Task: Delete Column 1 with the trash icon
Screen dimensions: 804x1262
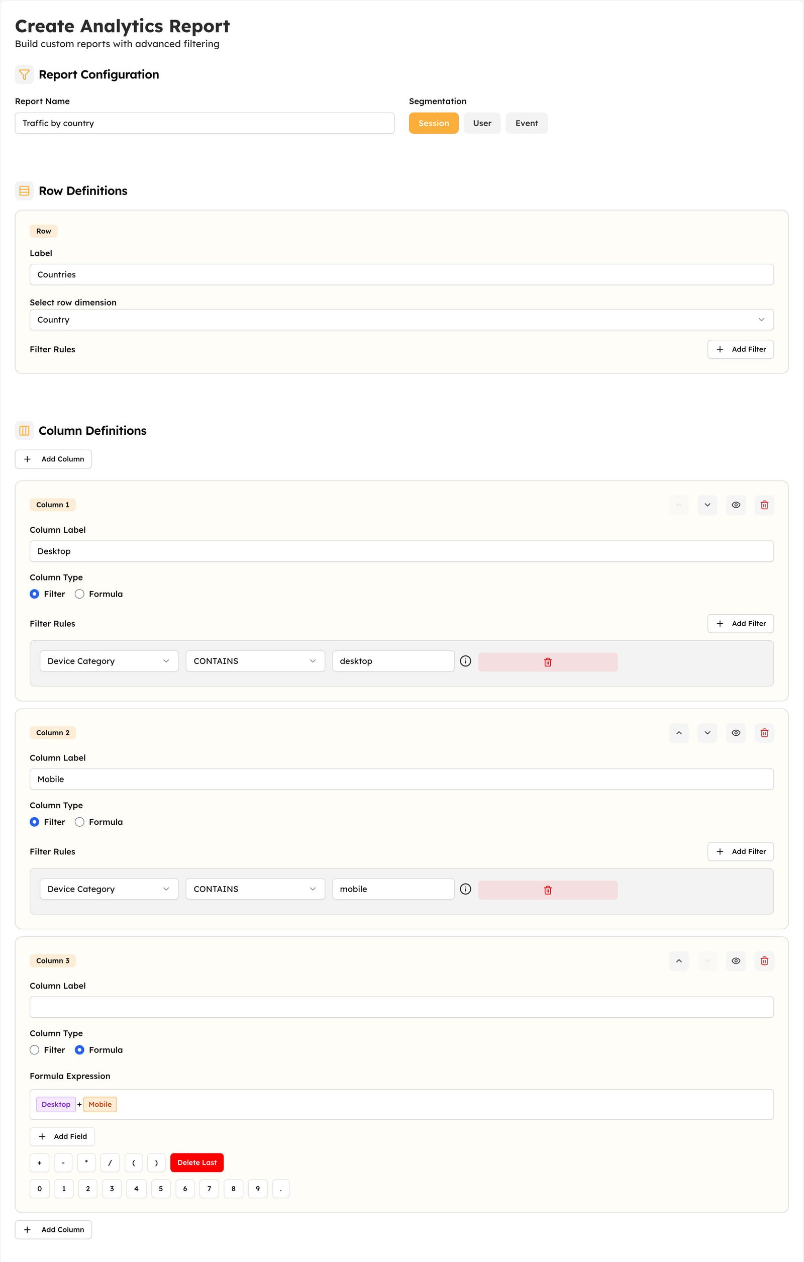Action: pyautogui.click(x=764, y=505)
